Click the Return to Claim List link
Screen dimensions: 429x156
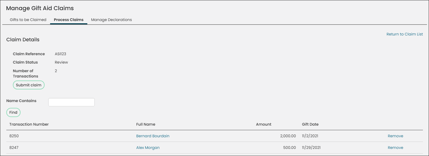pos(404,34)
